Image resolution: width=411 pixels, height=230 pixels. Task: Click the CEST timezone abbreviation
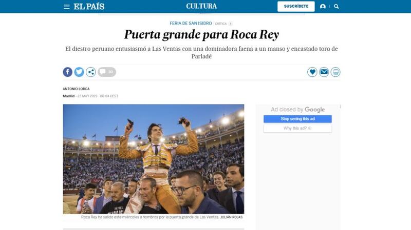[x=114, y=96]
